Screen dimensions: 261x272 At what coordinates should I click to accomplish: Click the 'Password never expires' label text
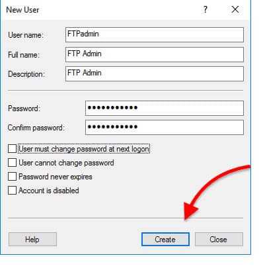pos(56,177)
